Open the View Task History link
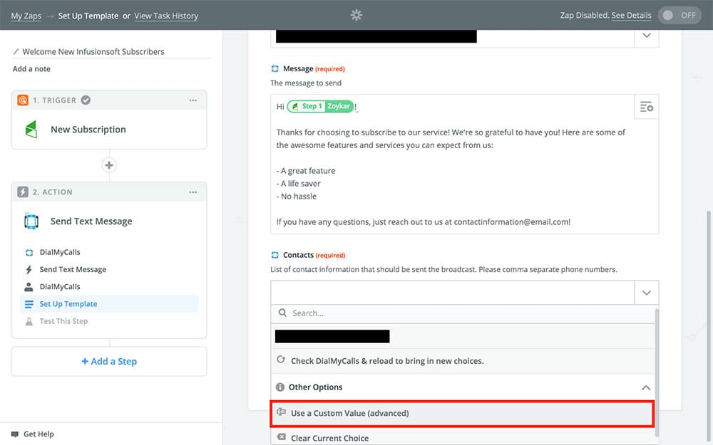The image size is (713, 445). click(x=166, y=16)
